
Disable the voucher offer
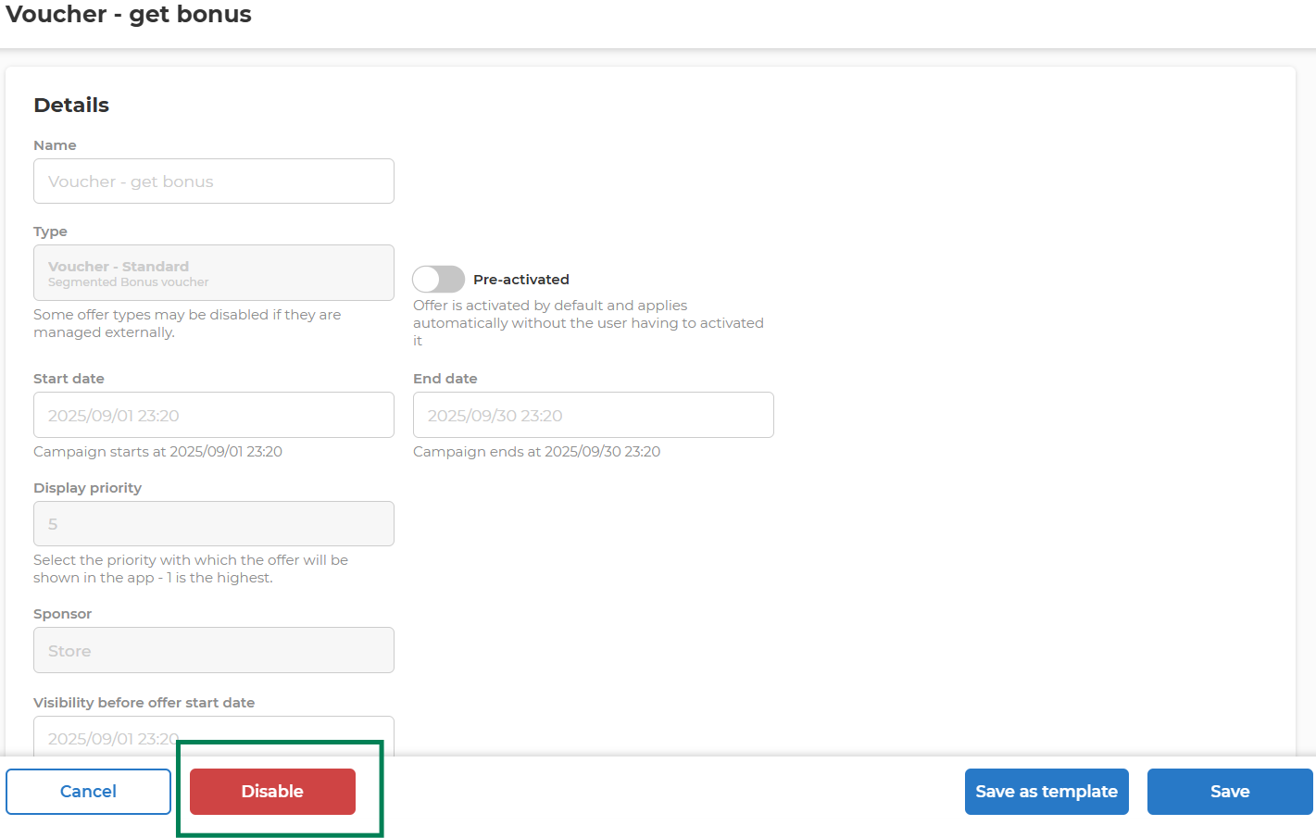(x=272, y=792)
